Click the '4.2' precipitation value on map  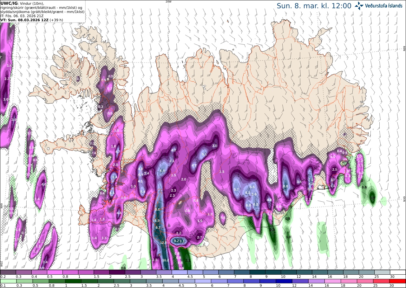[174, 150]
